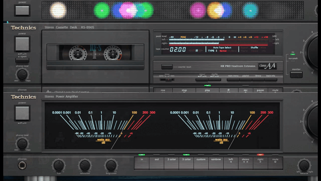Click the rec record button

pyautogui.click(x=245, y=90)
